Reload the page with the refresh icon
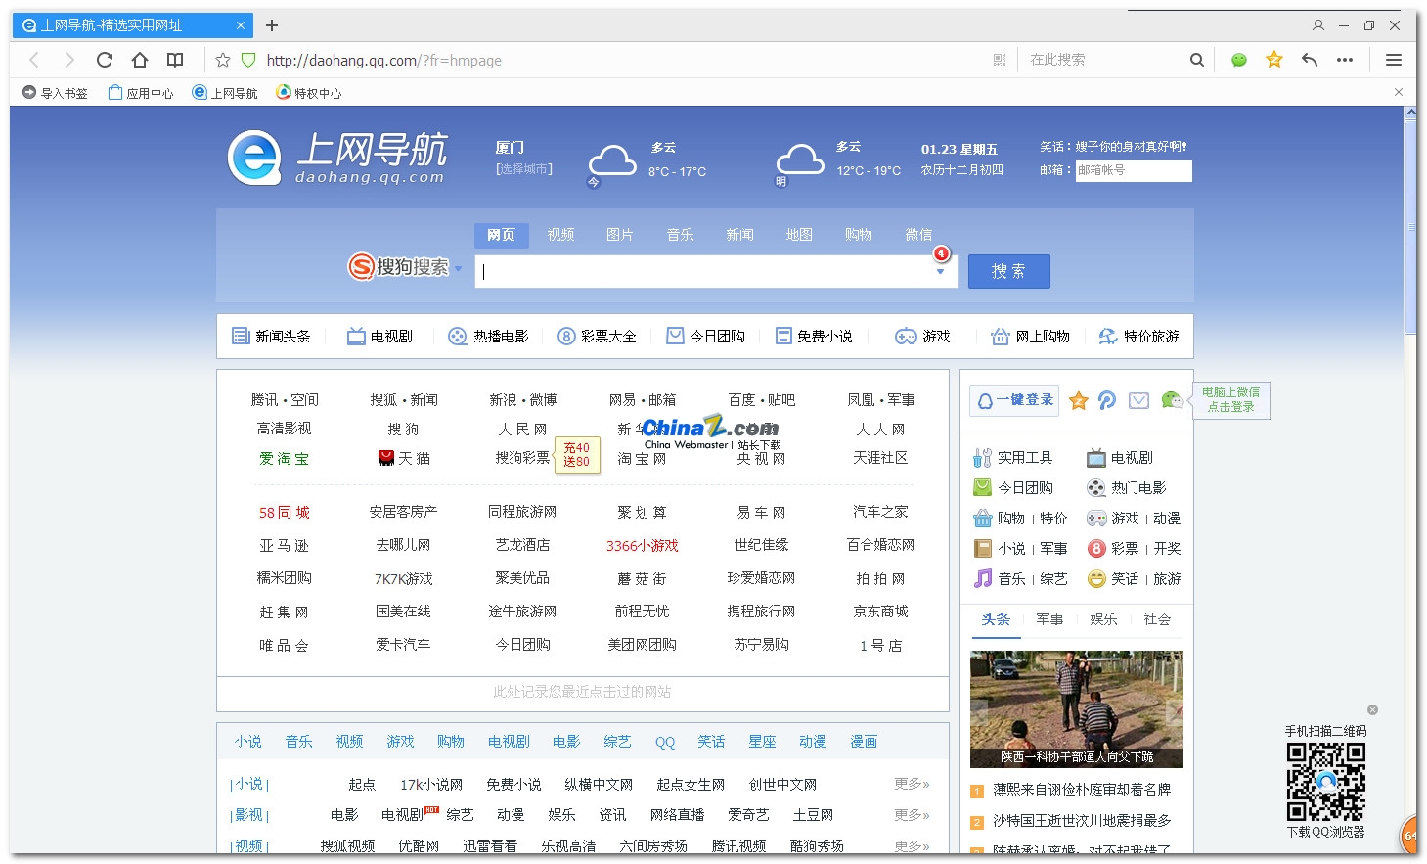Image resolution: width=1427 pixels, height=864 pixels. point(105,60)
